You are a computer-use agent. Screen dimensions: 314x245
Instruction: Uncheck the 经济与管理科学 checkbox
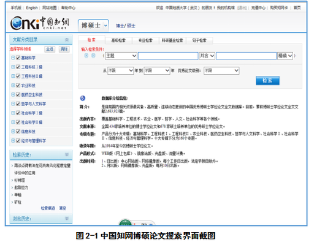[18, 140]
